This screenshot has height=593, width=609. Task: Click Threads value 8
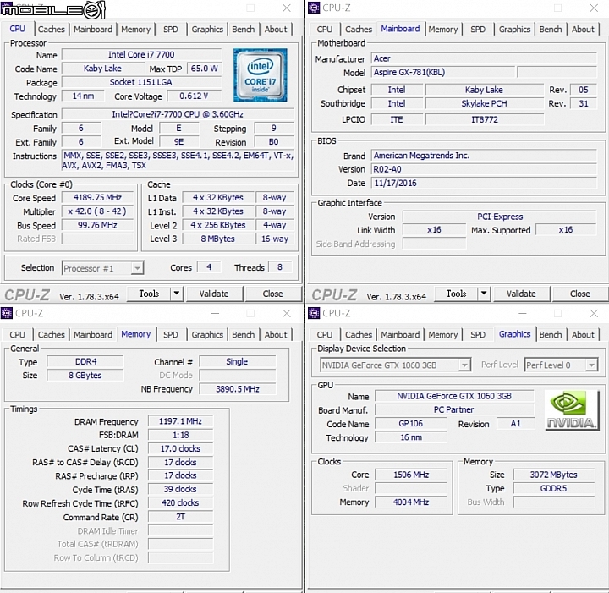[280, 267]
